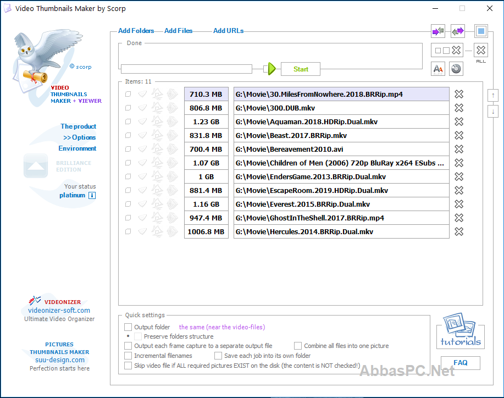Open the blue lines list view icon
Image resolution: width=504 pixels, height=398 pixels.
[481, 31]
